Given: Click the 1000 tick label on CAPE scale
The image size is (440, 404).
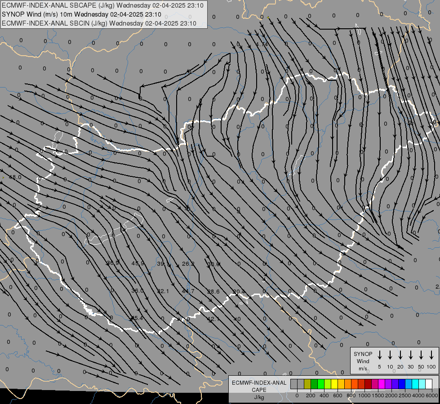Looking at the screenshot, I should (364, 395).
